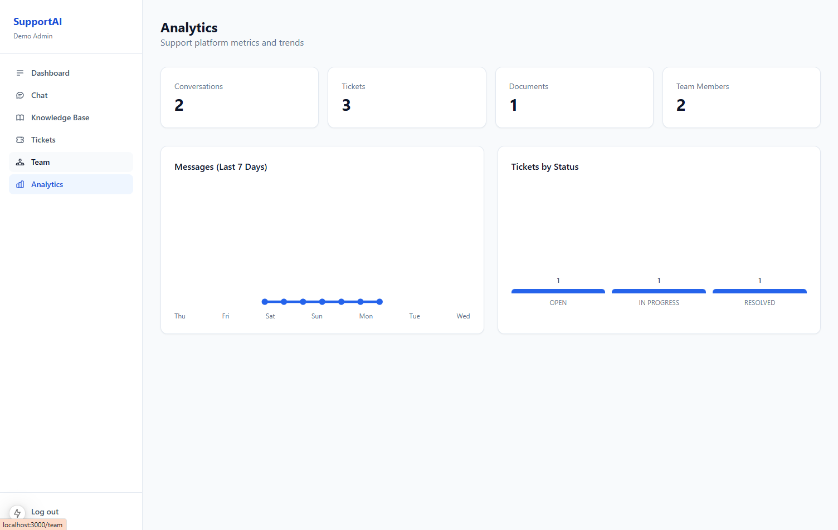Open the Chat menu item
Viewport: 838px width, 530px height.
71,95
